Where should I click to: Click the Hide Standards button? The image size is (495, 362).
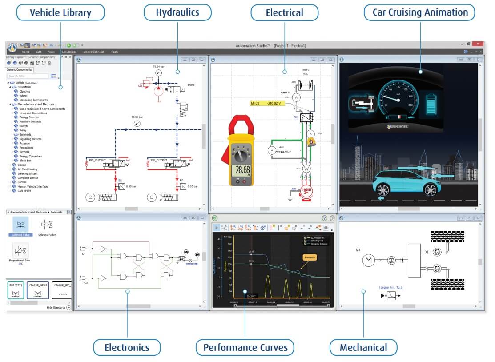coord(59,307)
